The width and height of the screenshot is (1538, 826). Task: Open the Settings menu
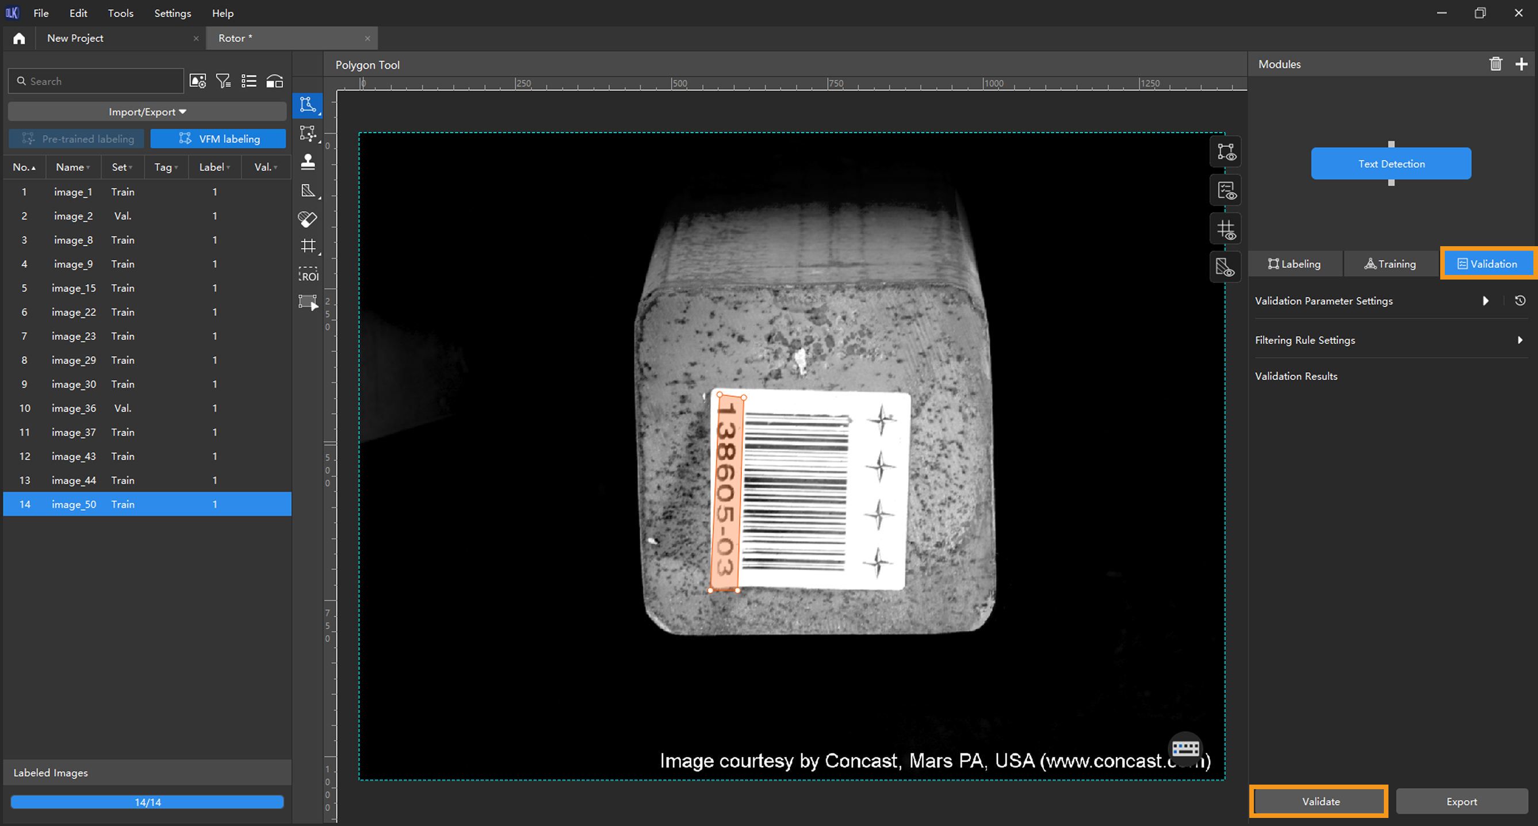(173, 13)
